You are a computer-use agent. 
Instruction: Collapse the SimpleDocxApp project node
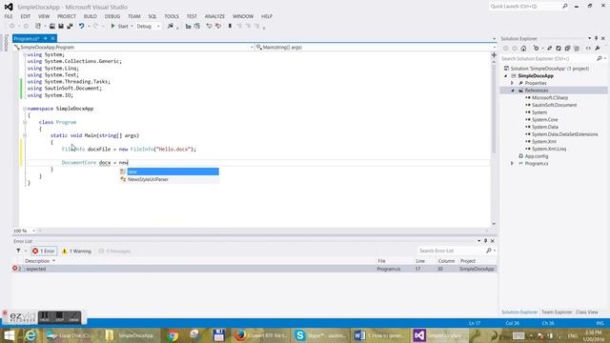tap(506, 76)
